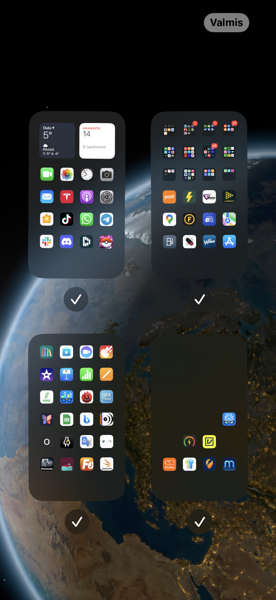Tap the Google Maps icon
Image resolution: width=276 pixels, height=600 pixels.
[169, 219]
